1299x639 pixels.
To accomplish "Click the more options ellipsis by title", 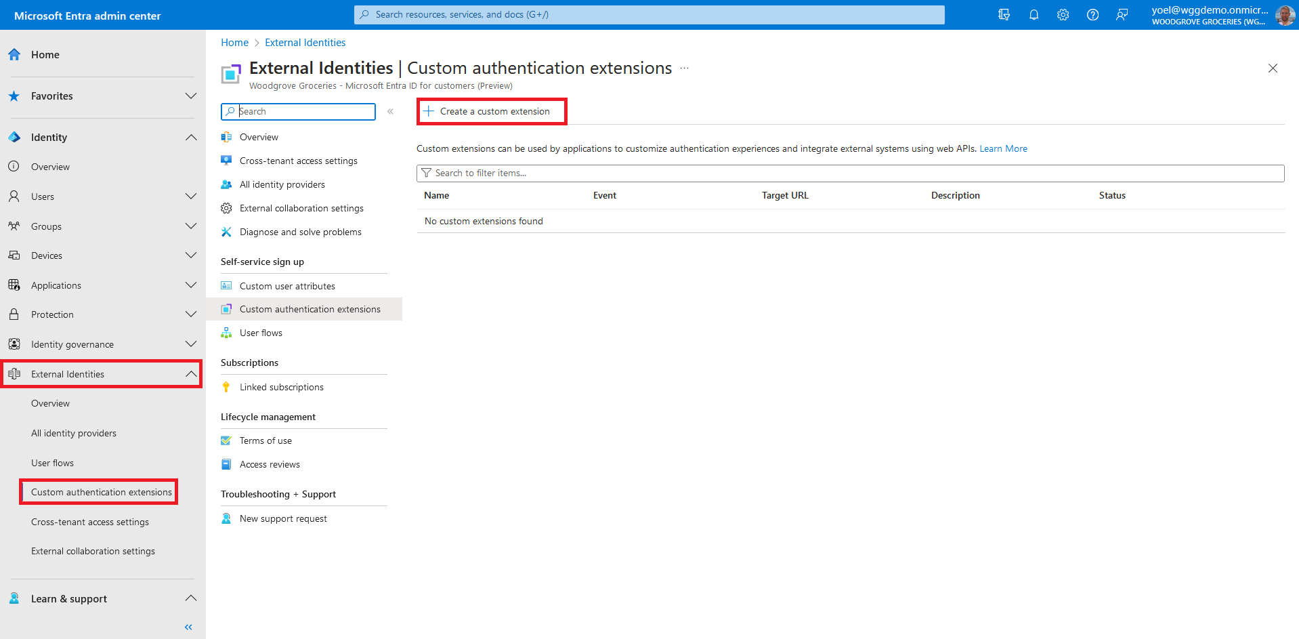I will (684, 68).
